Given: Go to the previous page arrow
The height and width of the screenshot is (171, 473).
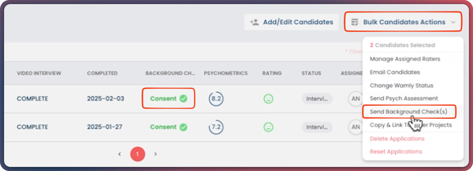Looking at the screenshot, I should [119, 154].
